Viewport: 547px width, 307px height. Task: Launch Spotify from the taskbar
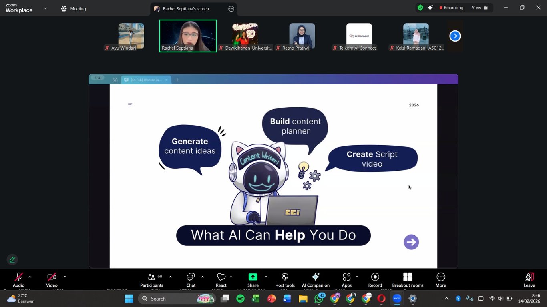pos(240,299)
